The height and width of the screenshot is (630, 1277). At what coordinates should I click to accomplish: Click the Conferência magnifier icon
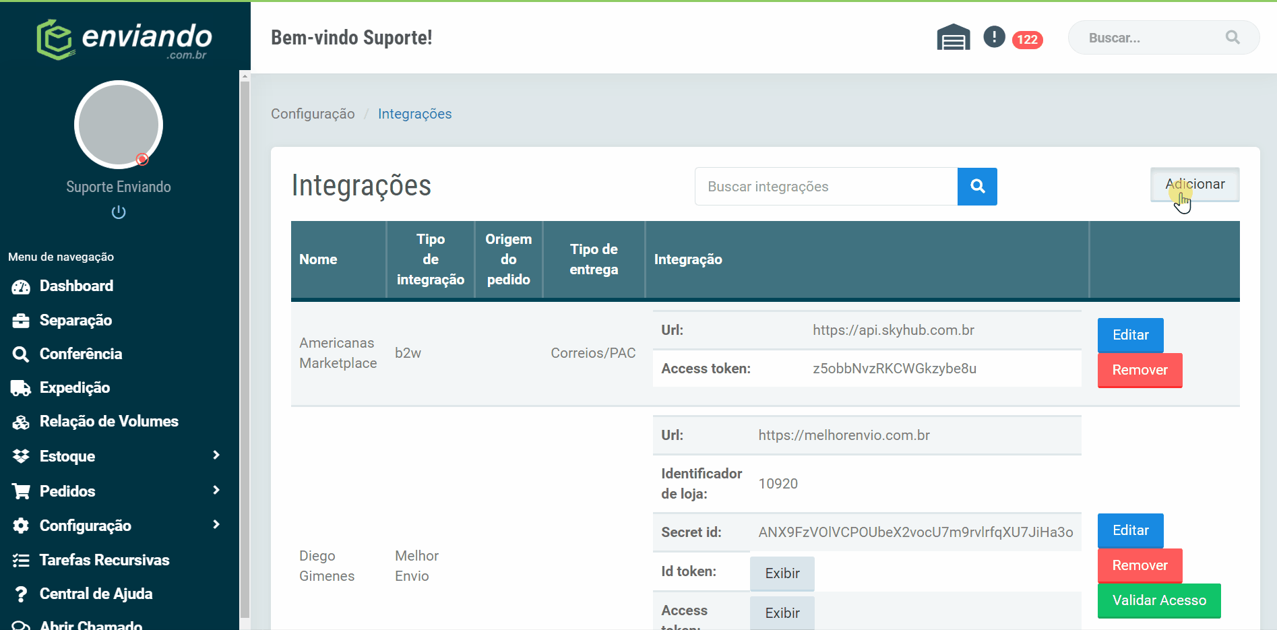pos(21,354)
